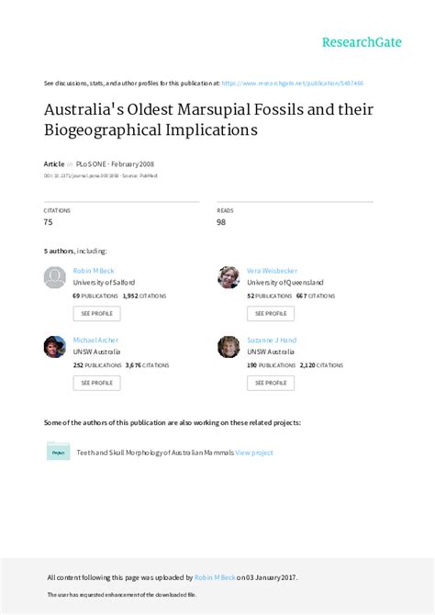Click the ResearchGate logo

coord(362,42)
